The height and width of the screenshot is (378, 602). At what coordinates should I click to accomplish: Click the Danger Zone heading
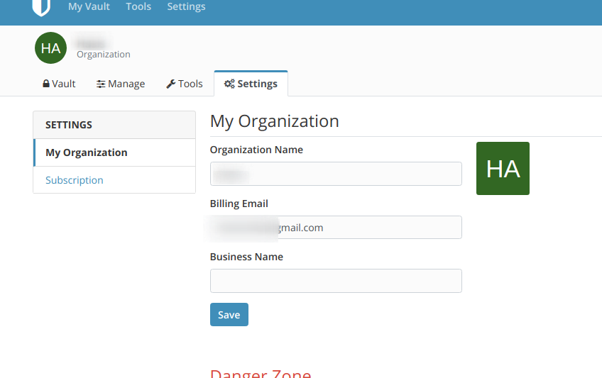pyautogui.click(x=261, y=374)
